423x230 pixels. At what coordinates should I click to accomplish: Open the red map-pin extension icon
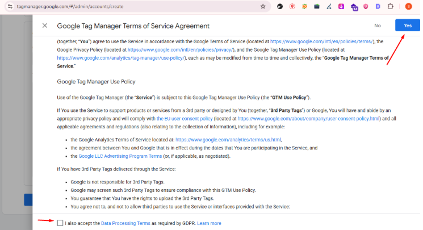(292, 6)
